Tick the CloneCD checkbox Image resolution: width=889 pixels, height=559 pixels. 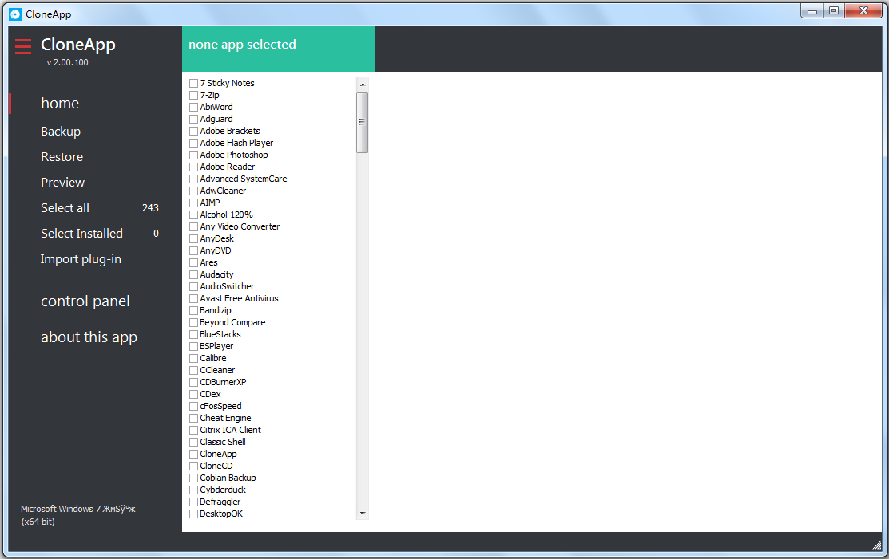tap(194, 466)
